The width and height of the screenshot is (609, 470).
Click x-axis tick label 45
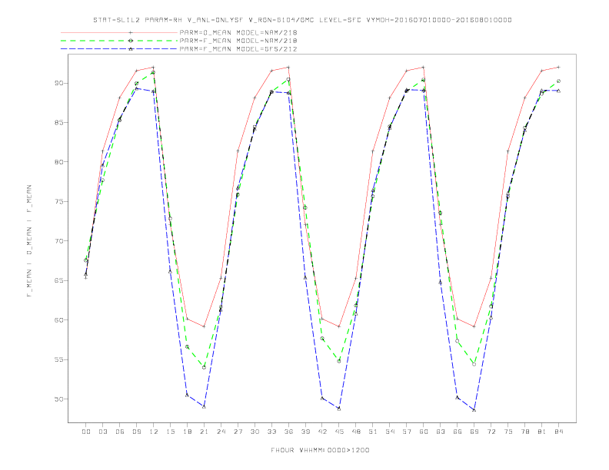(339, 432)
